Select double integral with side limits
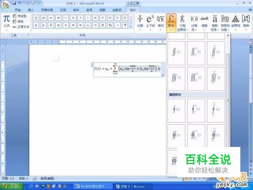This screenshot has height=190, width=253. (x=196, y=53)
